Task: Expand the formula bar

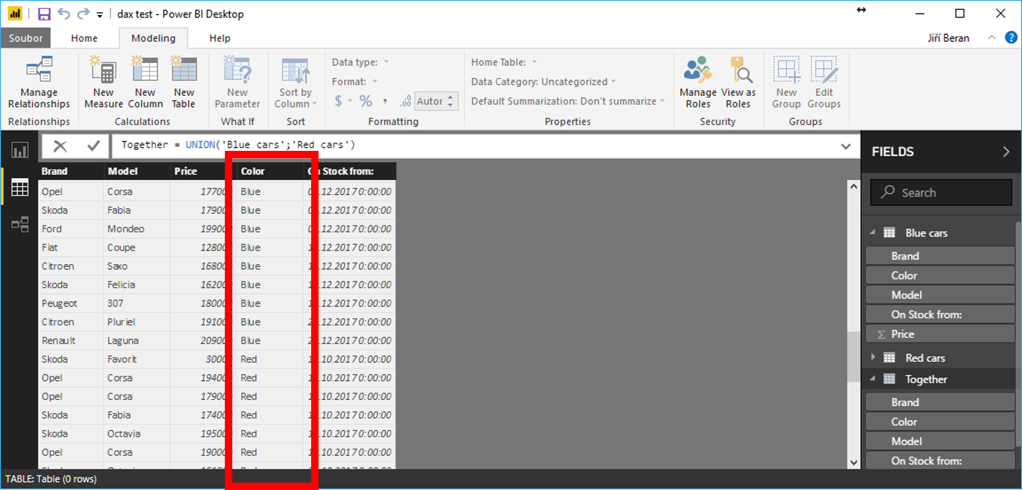Action: 845,146
